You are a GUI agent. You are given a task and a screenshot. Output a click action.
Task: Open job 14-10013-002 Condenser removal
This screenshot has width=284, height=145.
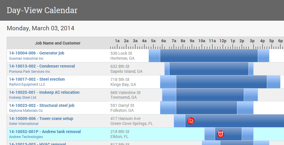click(x=42, y=66)
